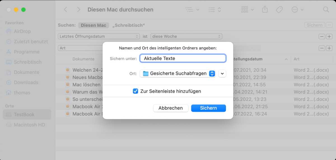Click the Share toolbar icon
Viewport: 336px width, 160px height.
265,9
